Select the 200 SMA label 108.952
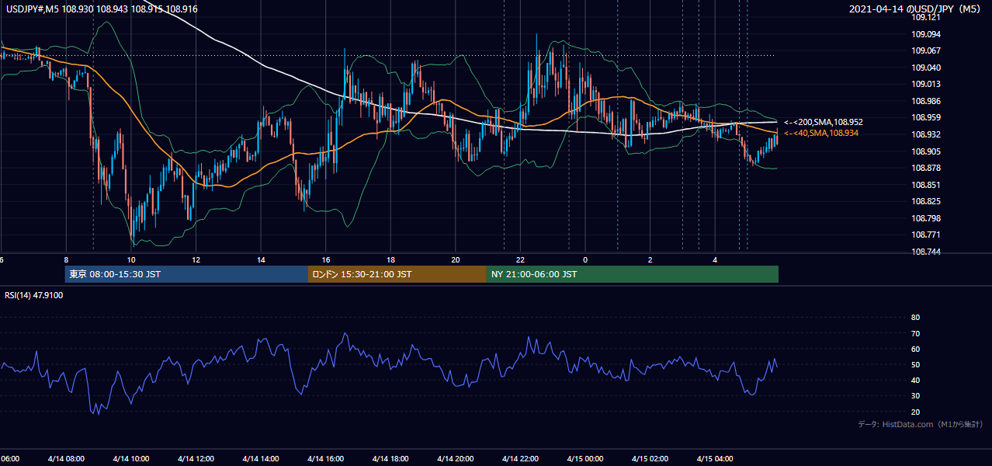The width and height of the screenshot is (992, 466). (x=824, y=122)
